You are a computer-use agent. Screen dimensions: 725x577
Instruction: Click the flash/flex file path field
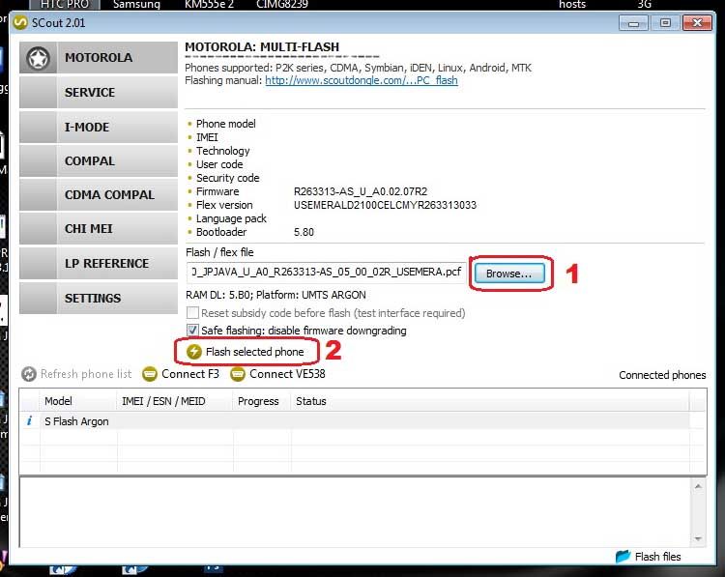[326, 273]
